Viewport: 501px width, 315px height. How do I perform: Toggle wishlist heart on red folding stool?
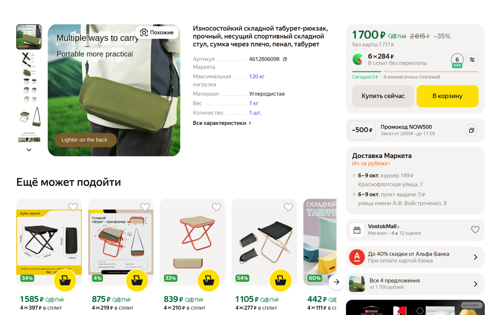[217, 207]
